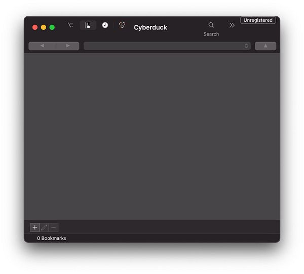Click the Search magnifier icon

(211, 25)
